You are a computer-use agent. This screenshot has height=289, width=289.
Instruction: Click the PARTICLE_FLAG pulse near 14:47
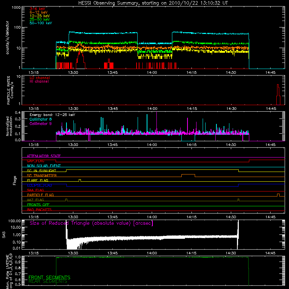coord(278,195)
